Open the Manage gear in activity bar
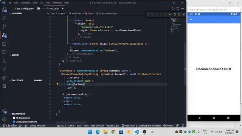242x136 pixels. [4, 119]
